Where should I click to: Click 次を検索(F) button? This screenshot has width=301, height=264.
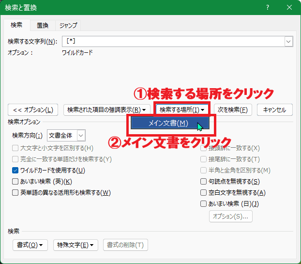tap(233, 109)
